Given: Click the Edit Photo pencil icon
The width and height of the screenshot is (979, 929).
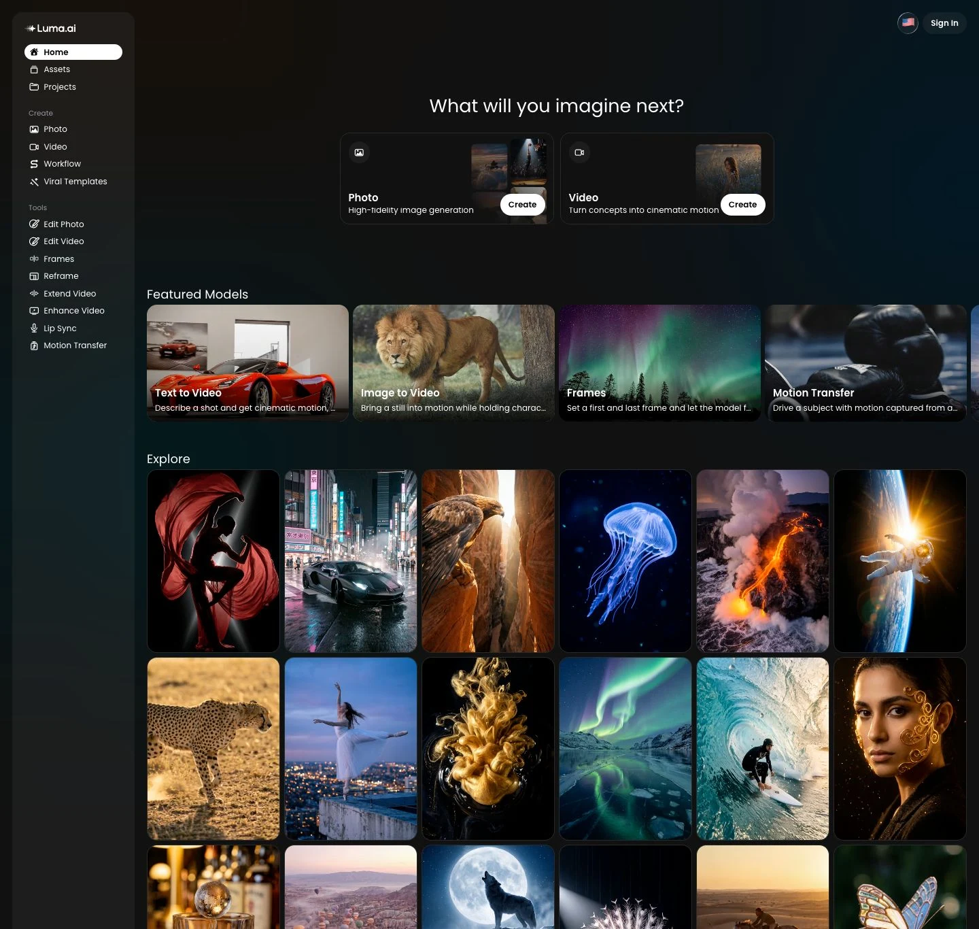Looking at the screenshot, I should coord(34,224).
